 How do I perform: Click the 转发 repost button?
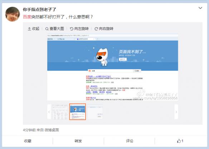pyautogui.click(x=78, y=141)
